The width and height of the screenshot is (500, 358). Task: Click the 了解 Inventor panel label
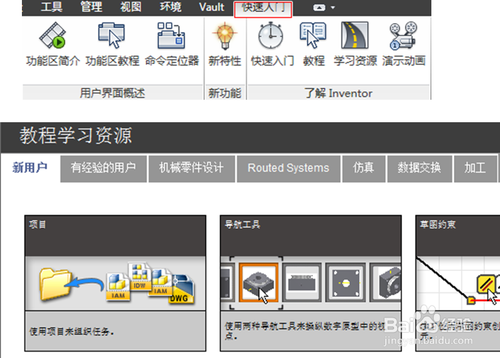click(339, 93)
